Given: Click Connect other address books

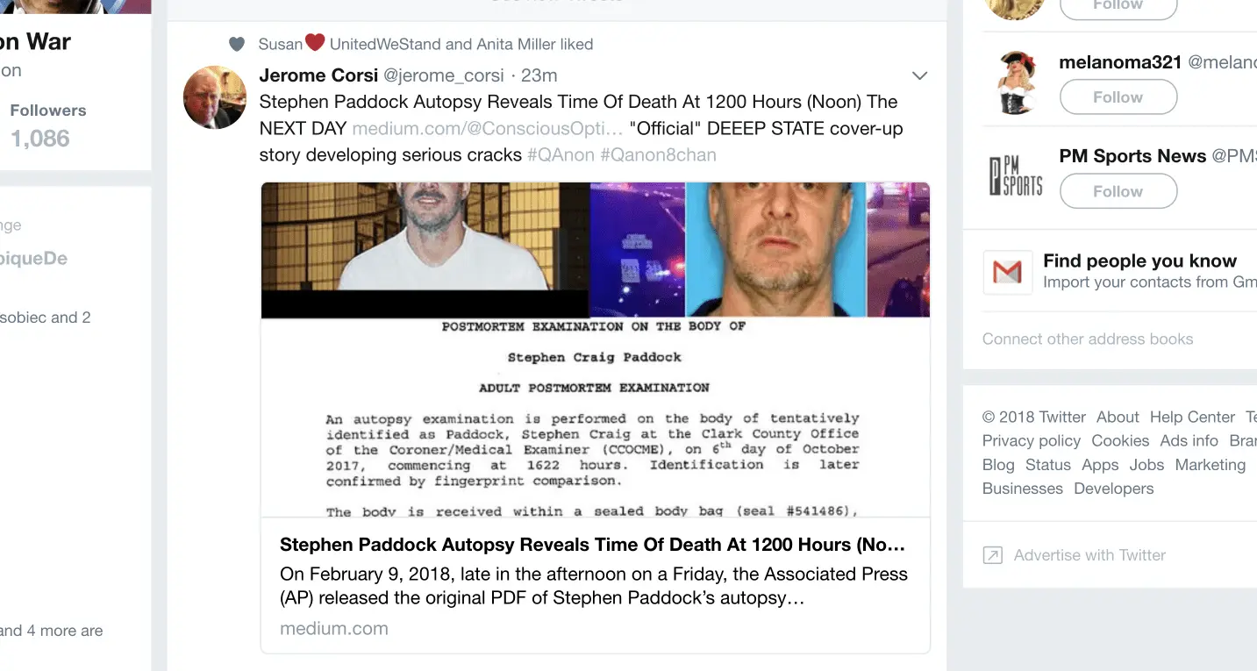Looking at the screenshot, I should coord(1088,339).
